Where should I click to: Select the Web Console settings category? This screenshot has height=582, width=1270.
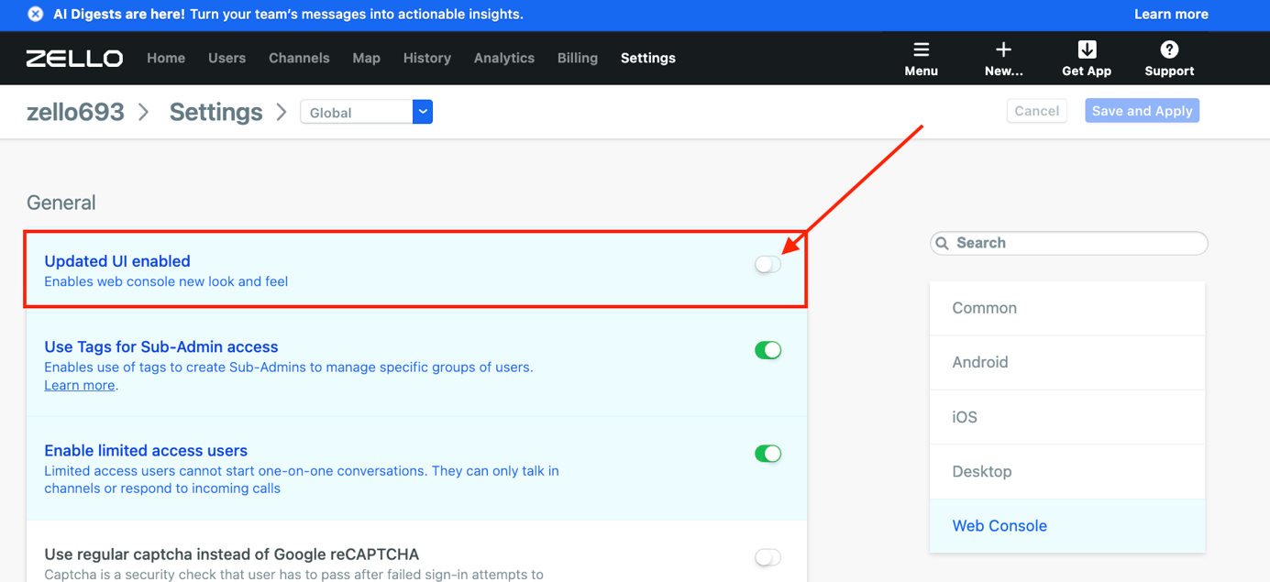pos(1067,526)
